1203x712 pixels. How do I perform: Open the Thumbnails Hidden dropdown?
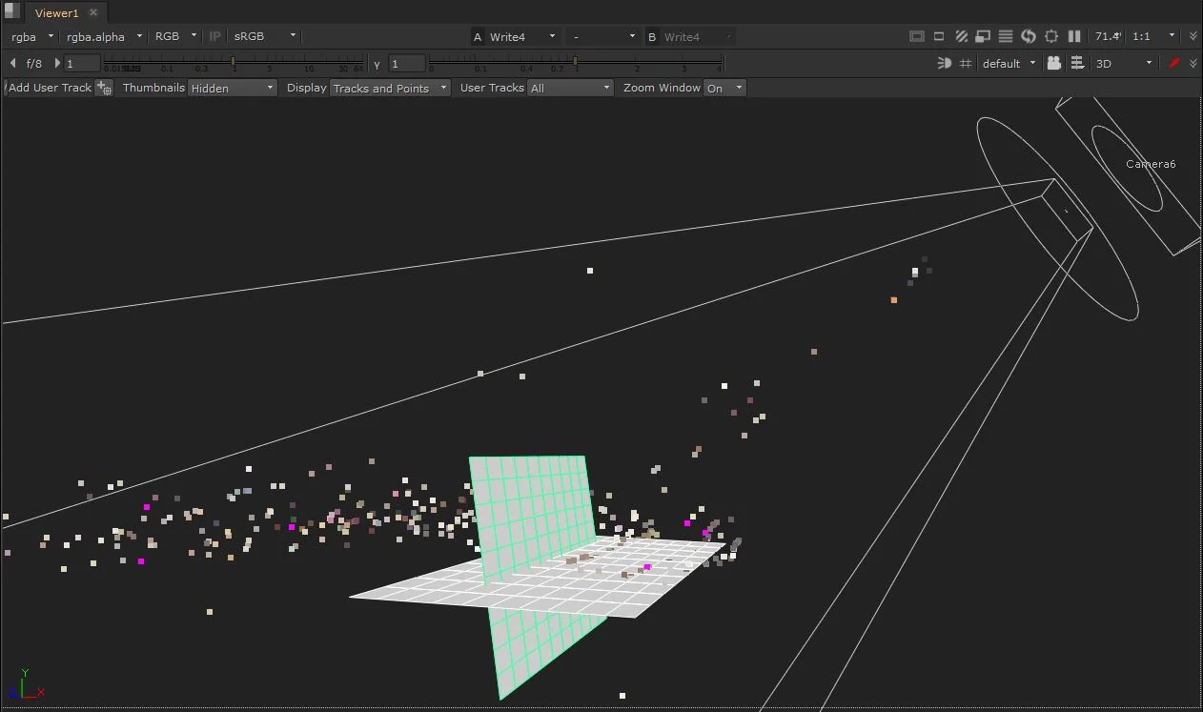coord(233,88)
